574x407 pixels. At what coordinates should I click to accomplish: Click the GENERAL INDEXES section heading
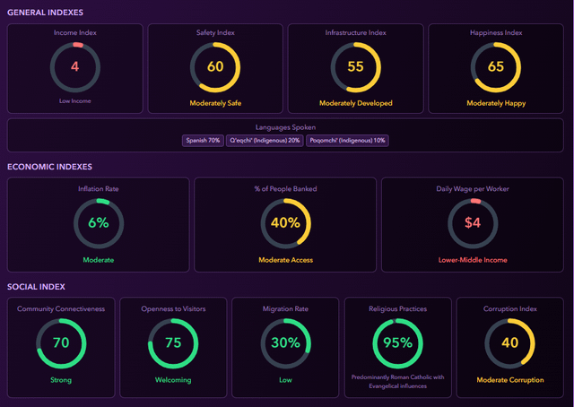pyautogui.click(x=47, y=13)
